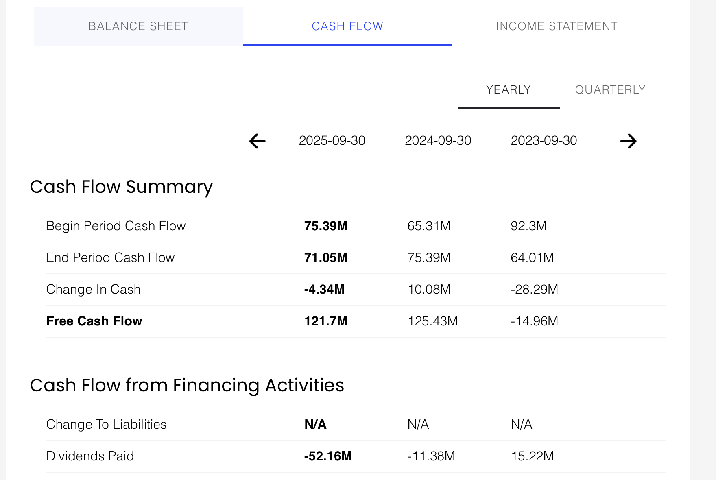Click the Cash Flow from Financing Activities heading

(x=187, y=386)
